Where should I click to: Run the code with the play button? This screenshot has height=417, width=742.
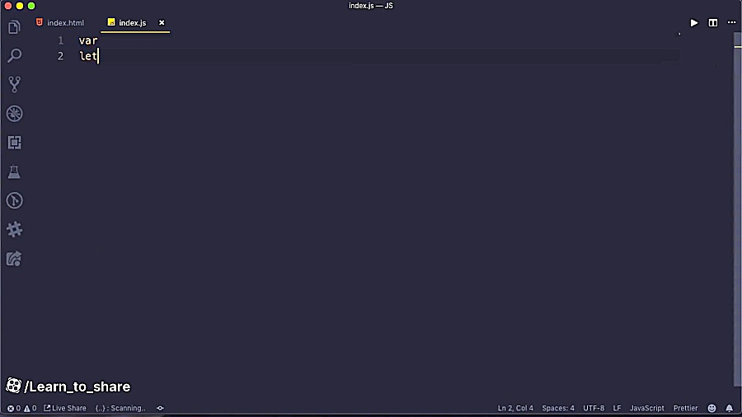click(x=693, y=23)
